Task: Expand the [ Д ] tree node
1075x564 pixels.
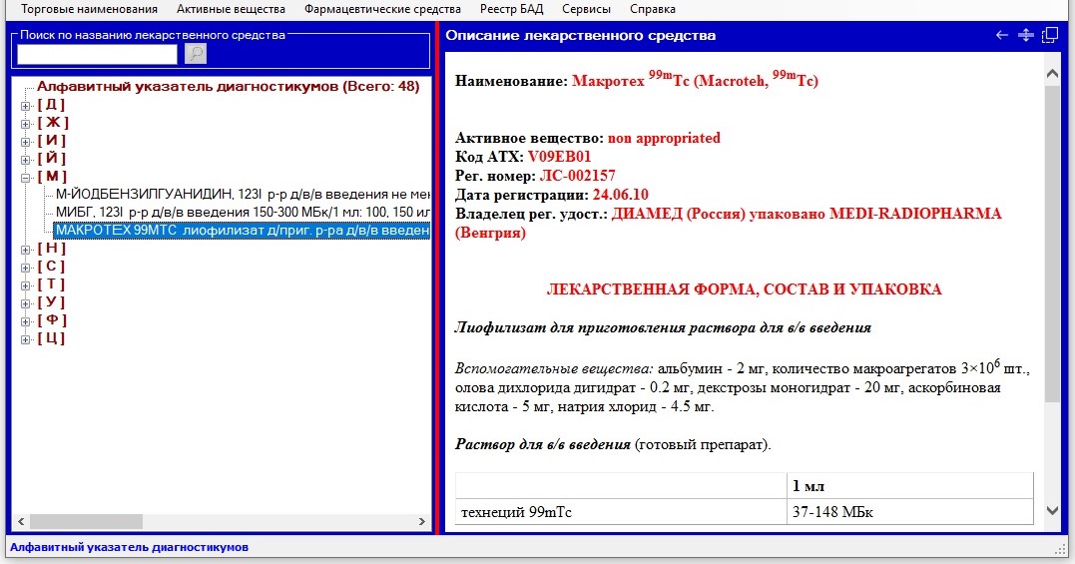Action: [25, 106]
